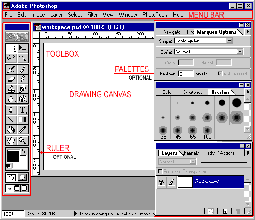Click the 100% zoom field in status bar
255x220 pixels.
click(13, 214)
